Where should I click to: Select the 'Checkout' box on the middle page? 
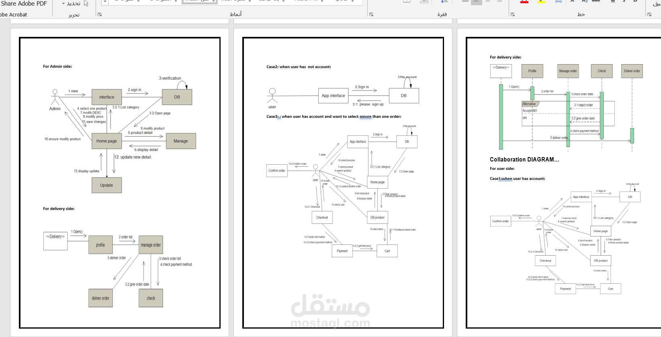pyautogui.click(x=322, y=218)
